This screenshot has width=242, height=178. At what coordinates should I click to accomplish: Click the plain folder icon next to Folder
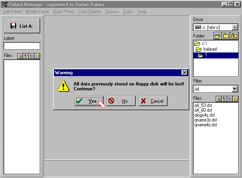pyautogui.click(x=226, y=36)
